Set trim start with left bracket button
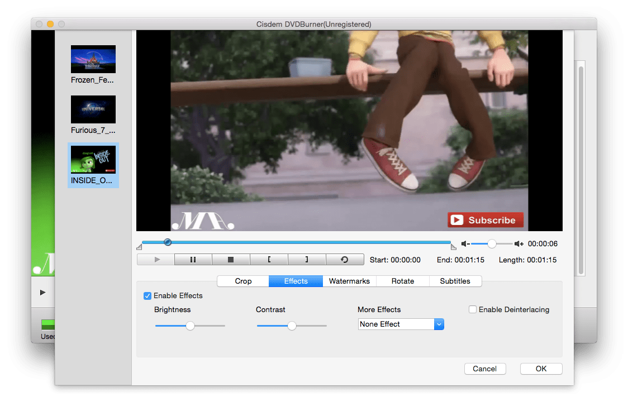Image resolution: width=628 pixels, height=397 pixels. pyautogui.click(x=269, y=260)
